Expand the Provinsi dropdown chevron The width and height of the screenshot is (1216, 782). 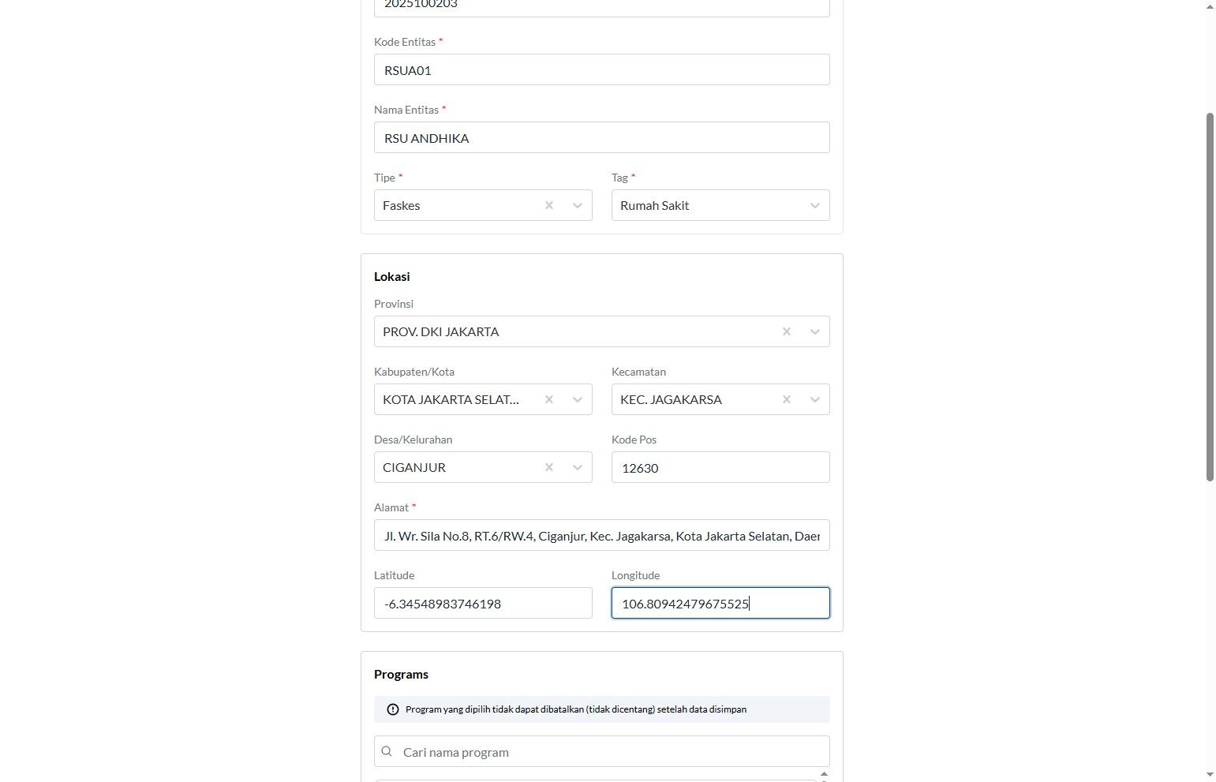click(815, 331)
